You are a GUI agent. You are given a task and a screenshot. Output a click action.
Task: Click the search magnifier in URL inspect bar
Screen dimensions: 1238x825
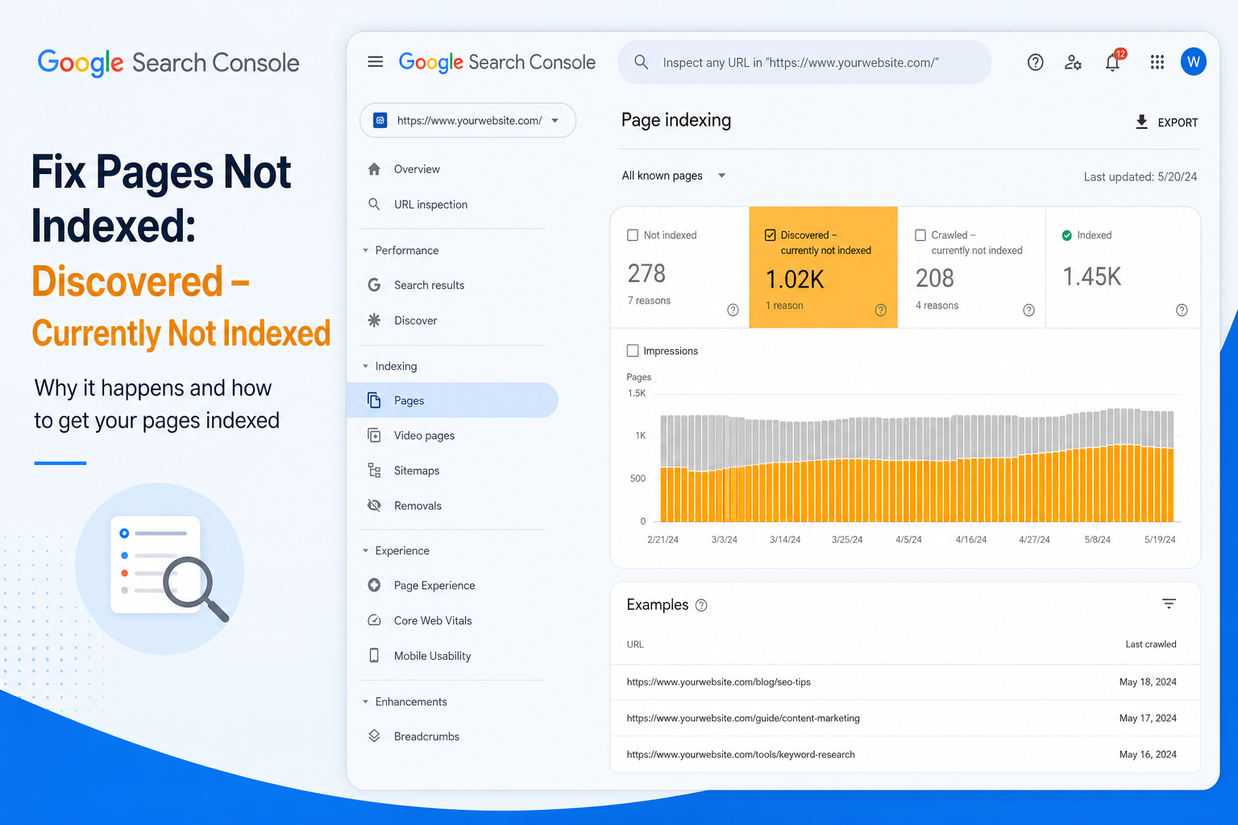(642, 61)
